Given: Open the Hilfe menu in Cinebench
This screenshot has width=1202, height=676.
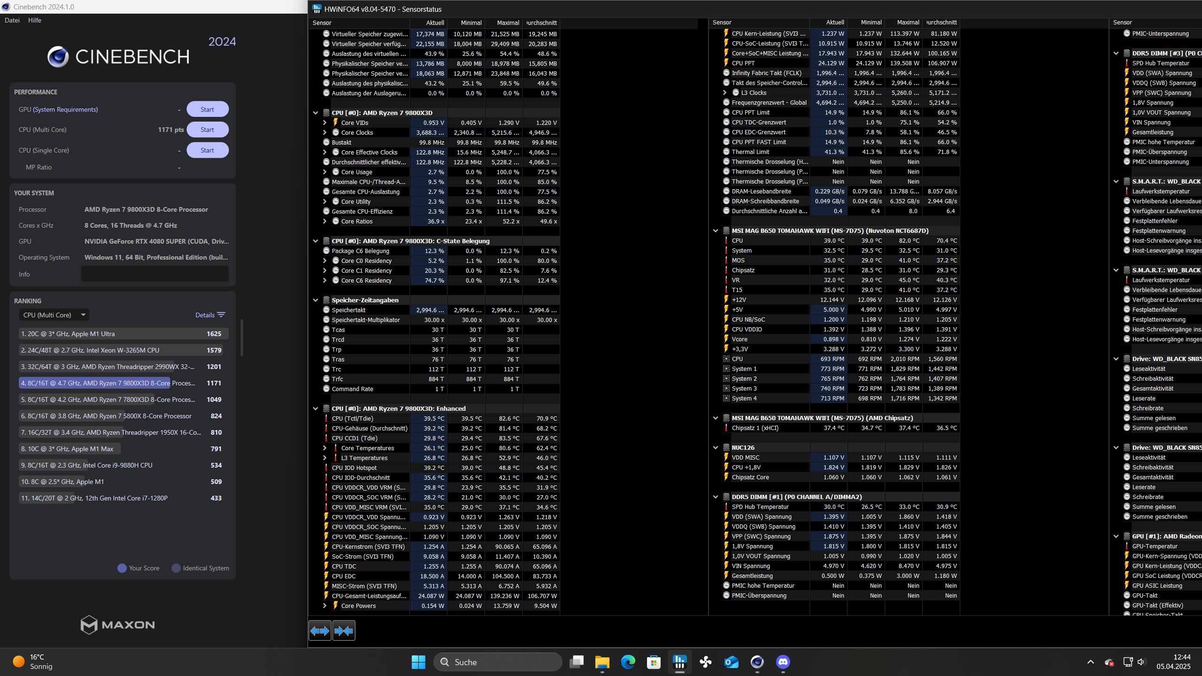Looking at the screenshot, I should pyautogui.click(x=35, y=20).
